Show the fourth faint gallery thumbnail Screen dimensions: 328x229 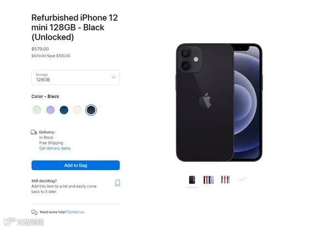click(x=242, y=179)
